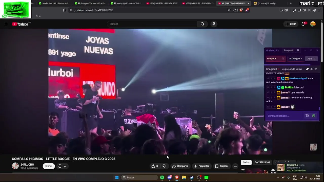Open Steam from the taskbar

(x=192, y=177)
